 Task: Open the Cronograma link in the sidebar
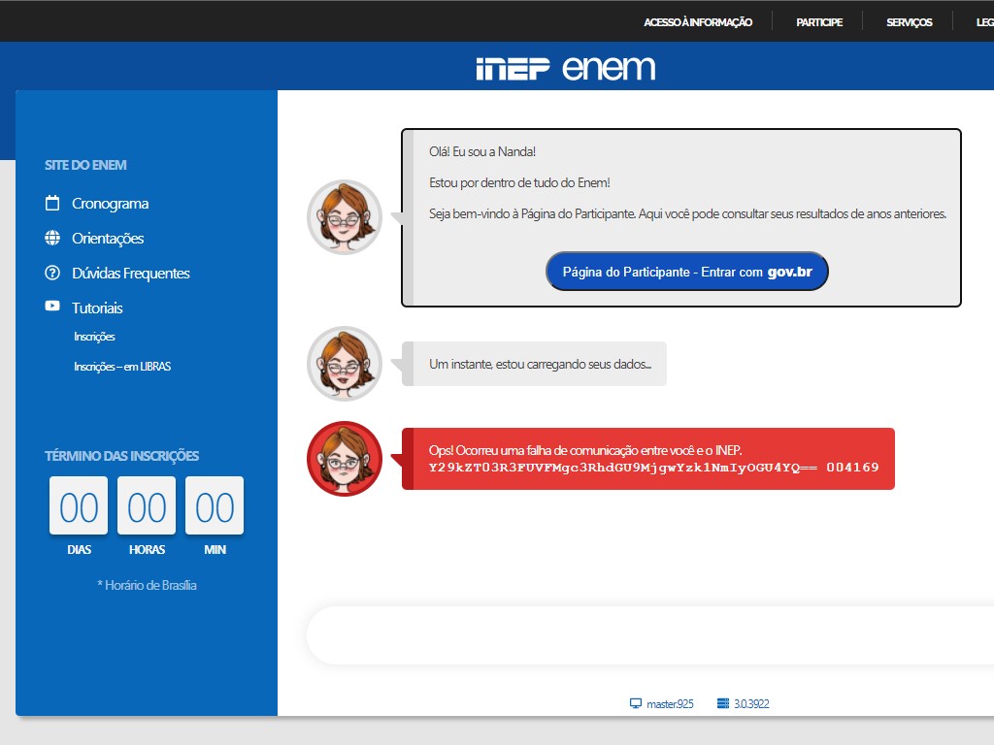point(111,204)
